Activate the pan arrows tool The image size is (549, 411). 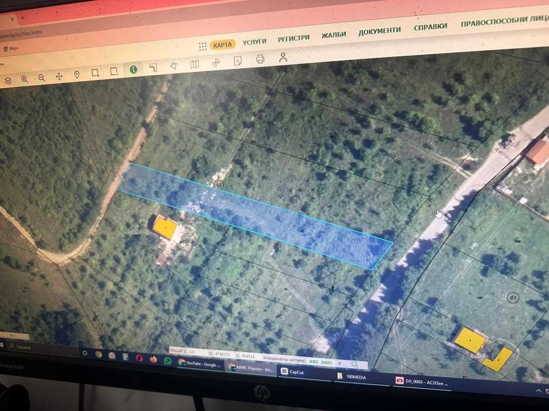pos(59,76)
